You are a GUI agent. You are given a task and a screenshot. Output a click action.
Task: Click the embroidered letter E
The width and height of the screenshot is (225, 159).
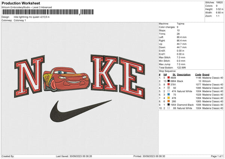click(132, 78)
